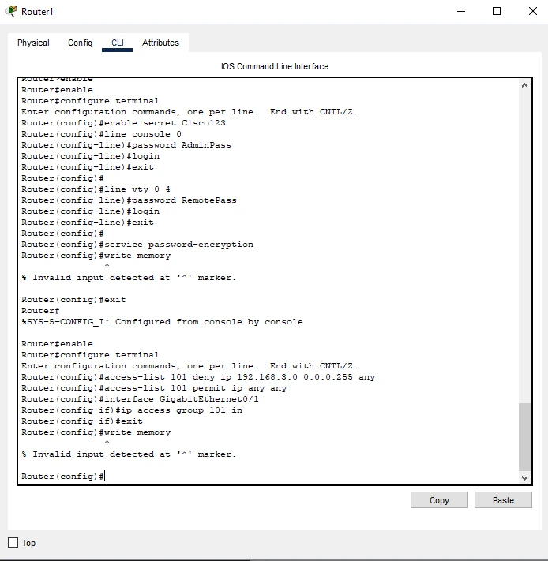Click at the Router(config)# prompt cursor

coord(104,477)
